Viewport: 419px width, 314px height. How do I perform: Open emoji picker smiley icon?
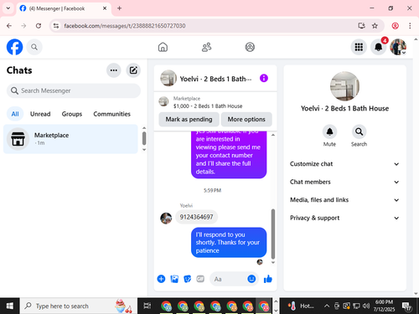(x=251, y=279)
